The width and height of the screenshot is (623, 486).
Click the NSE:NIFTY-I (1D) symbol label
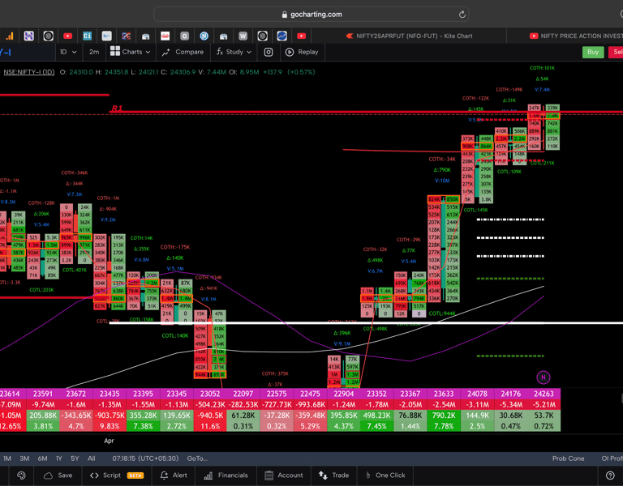pyautogui.click(x=29, y=72)
